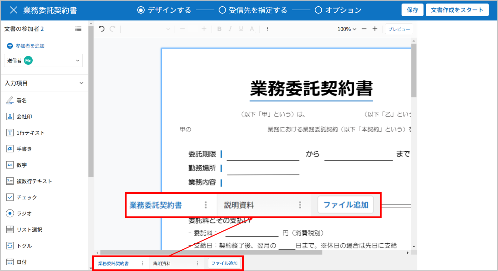
Task: Select the 会社印 stamp field icon
Action: pyautogui.click(x=10, y=116)
